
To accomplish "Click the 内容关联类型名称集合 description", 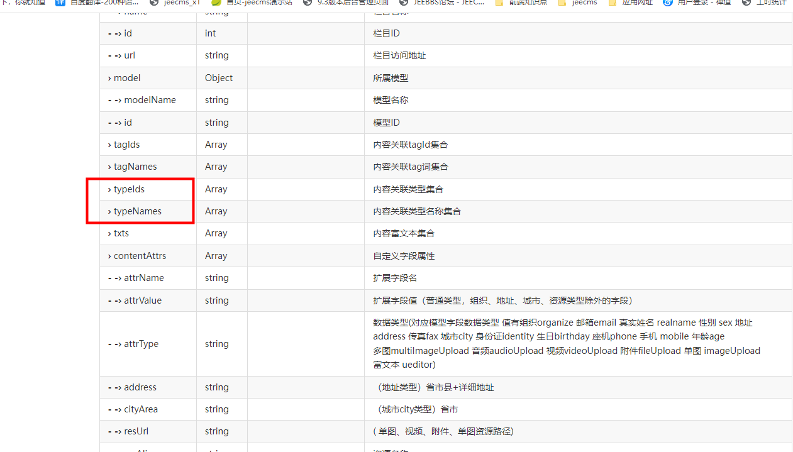I will click(417, 211).
